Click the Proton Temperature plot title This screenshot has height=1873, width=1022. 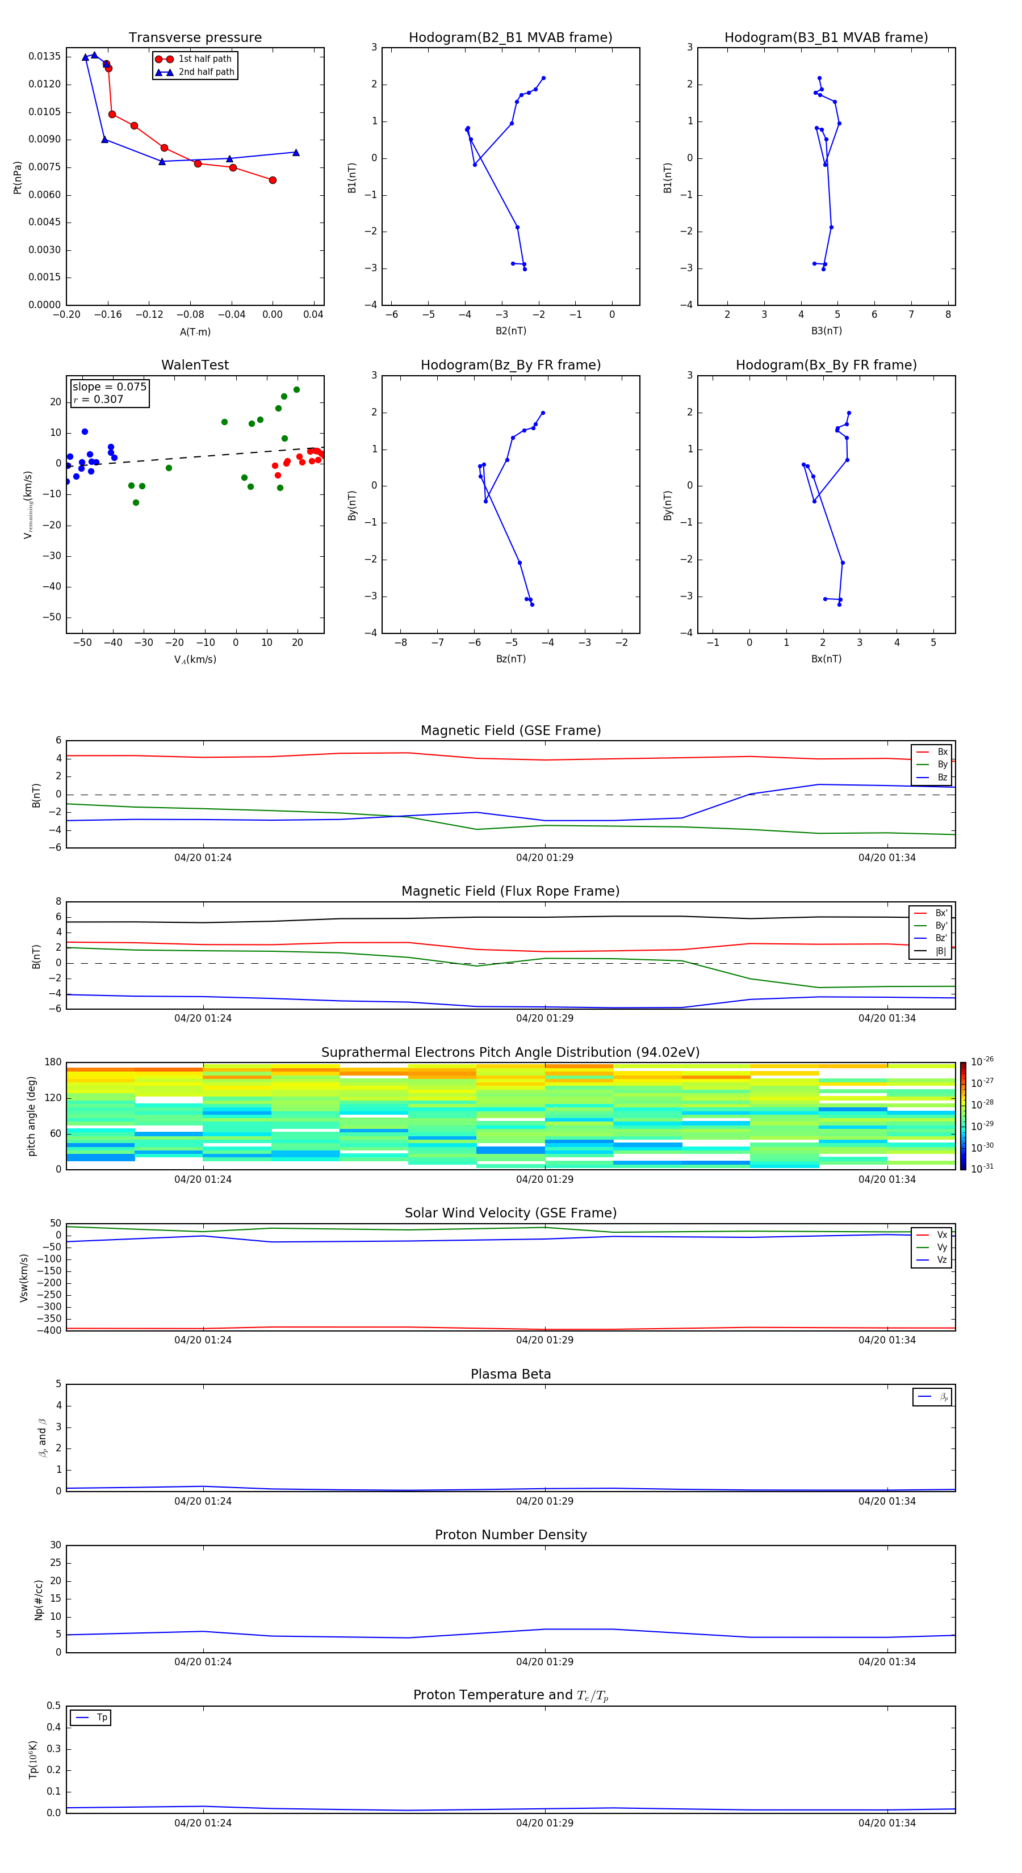(x=510, y=1695)
